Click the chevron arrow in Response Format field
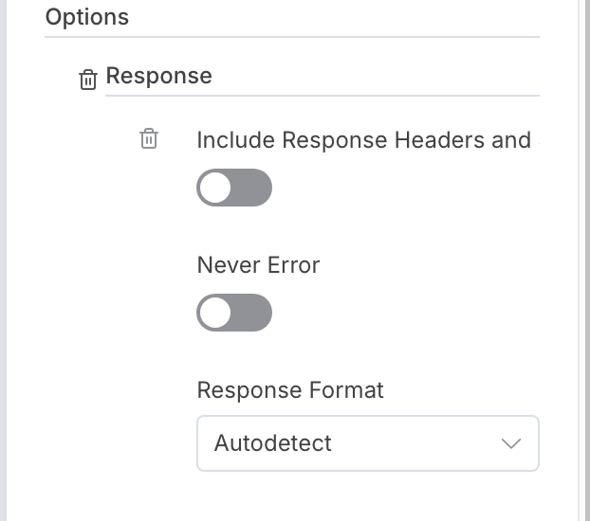Image resolution: width=590 pixels, height=521 pixels. [x=511, y=443]
